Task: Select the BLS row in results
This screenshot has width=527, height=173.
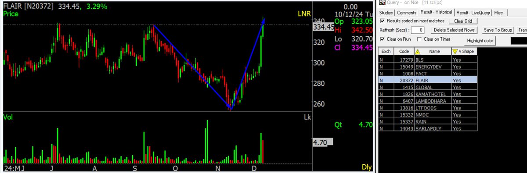Action: [428, 59]
